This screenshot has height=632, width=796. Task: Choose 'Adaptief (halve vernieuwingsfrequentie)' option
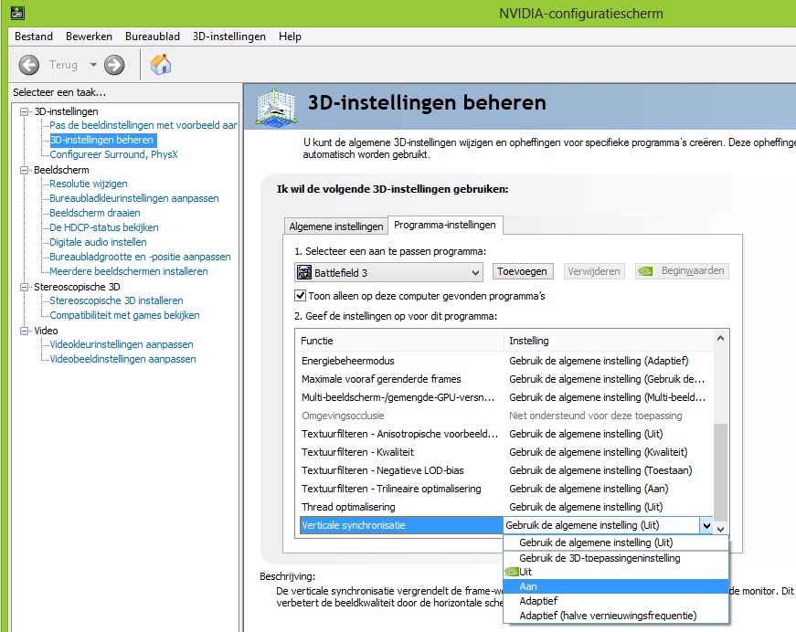click(x=616, y=616)
